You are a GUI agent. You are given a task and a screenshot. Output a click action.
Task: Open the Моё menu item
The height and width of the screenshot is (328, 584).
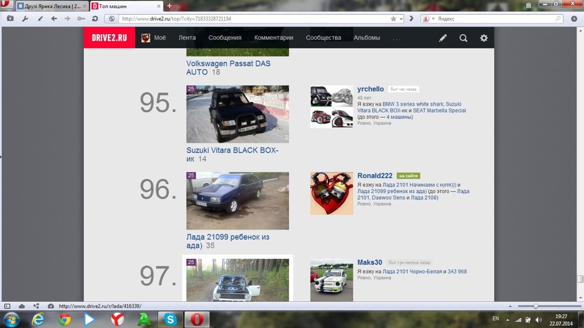point(153,38)
